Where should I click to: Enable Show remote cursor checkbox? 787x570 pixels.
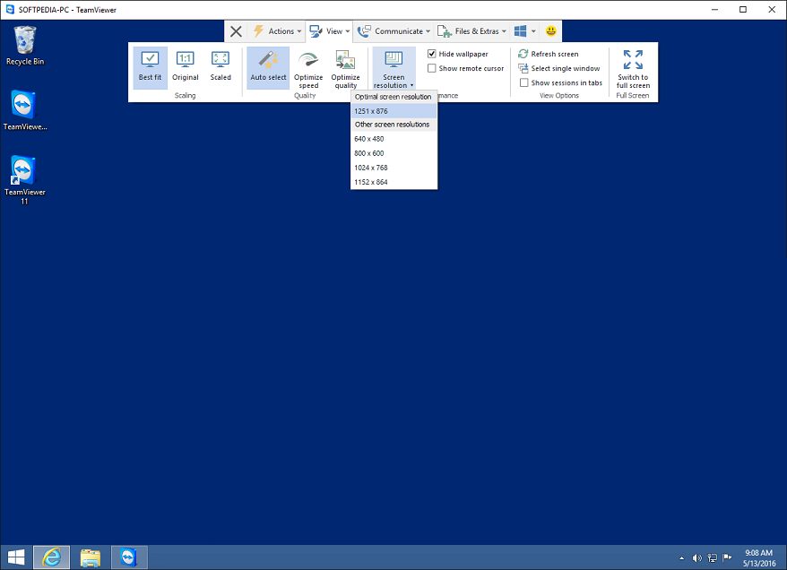click(432, 68)
